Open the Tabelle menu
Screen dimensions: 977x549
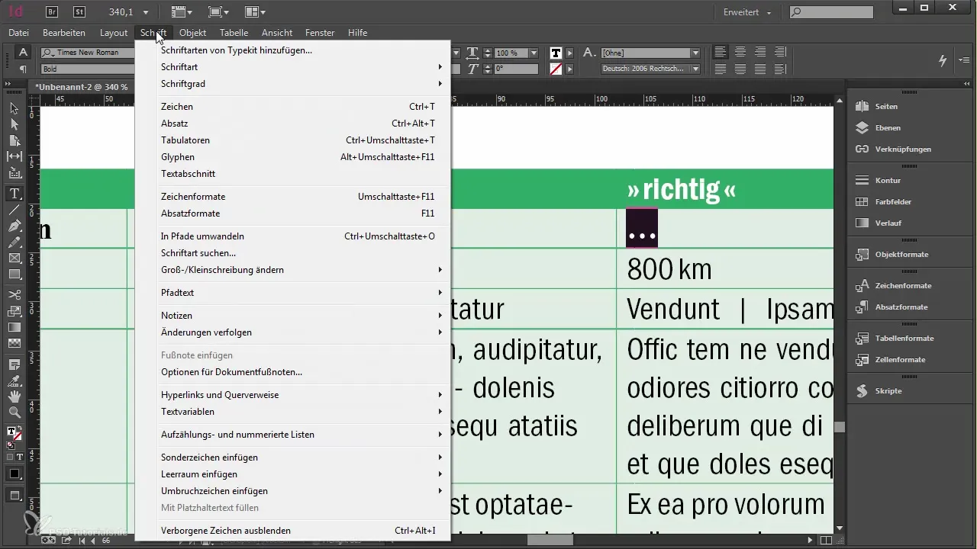[x=234, y=33]
